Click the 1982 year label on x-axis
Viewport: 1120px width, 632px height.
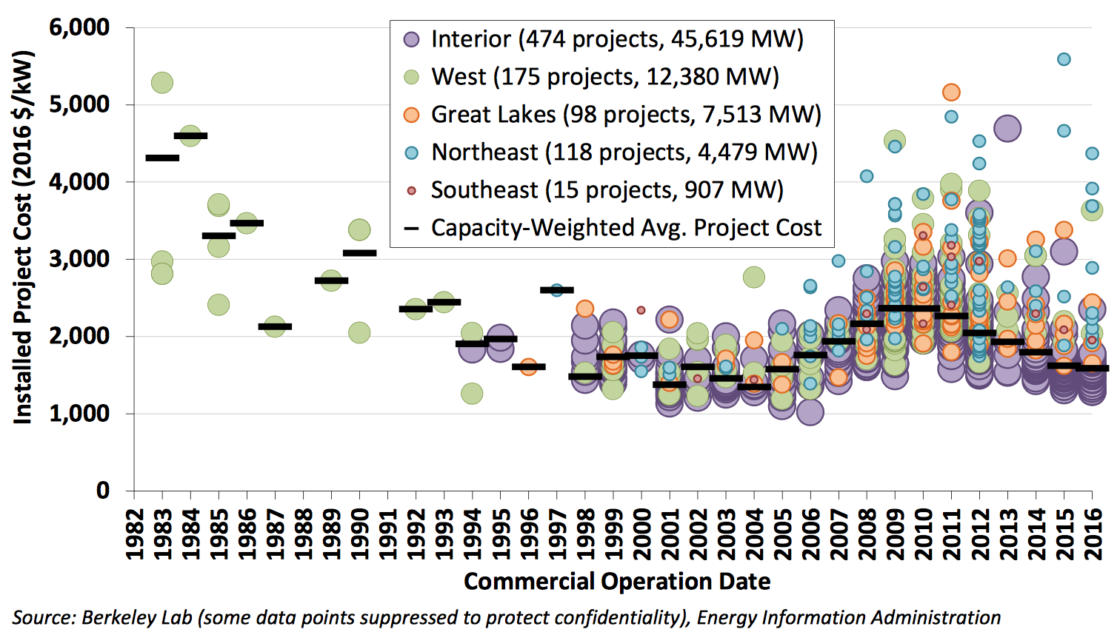click(134, 534)
